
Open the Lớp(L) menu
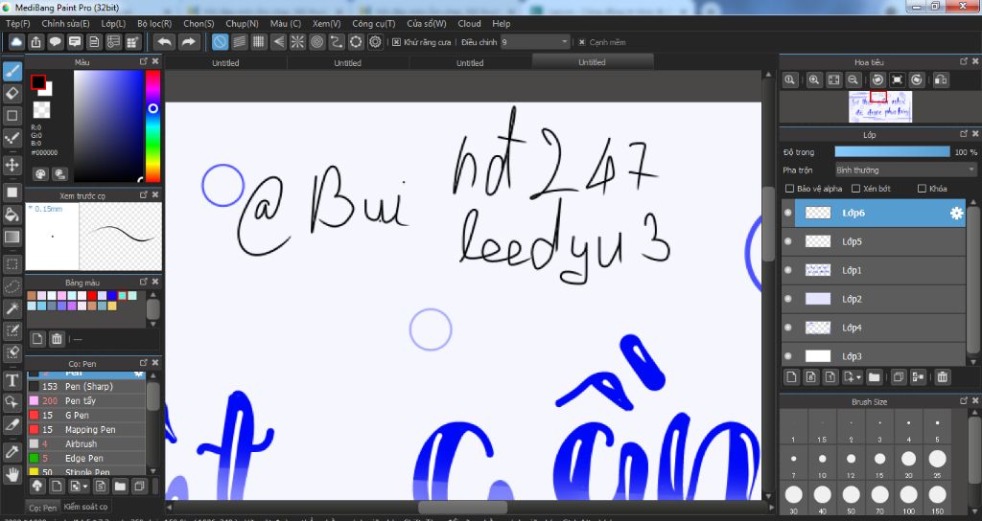(113, 23)
